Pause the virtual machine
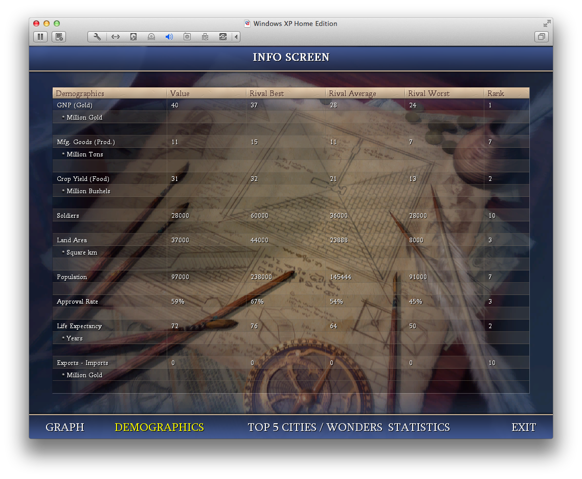Image resolution: width=582 pixels, height=479 pixels. (x=40, y=37)
